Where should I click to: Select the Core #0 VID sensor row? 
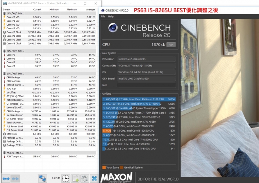coord(49,17)
